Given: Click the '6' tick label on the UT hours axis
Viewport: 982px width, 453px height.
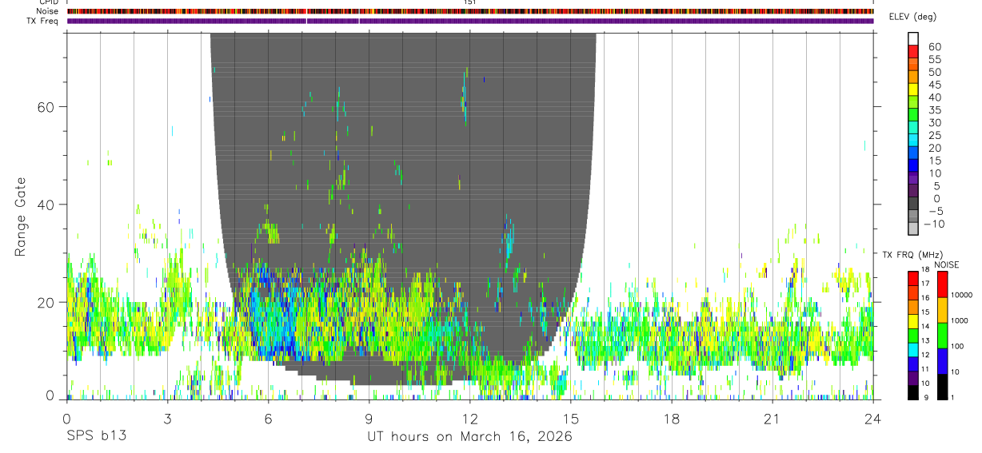Looking at the screenshot, I should (268, 419).
